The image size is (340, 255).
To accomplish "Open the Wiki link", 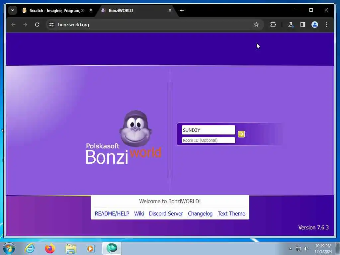I will point(139,213).
